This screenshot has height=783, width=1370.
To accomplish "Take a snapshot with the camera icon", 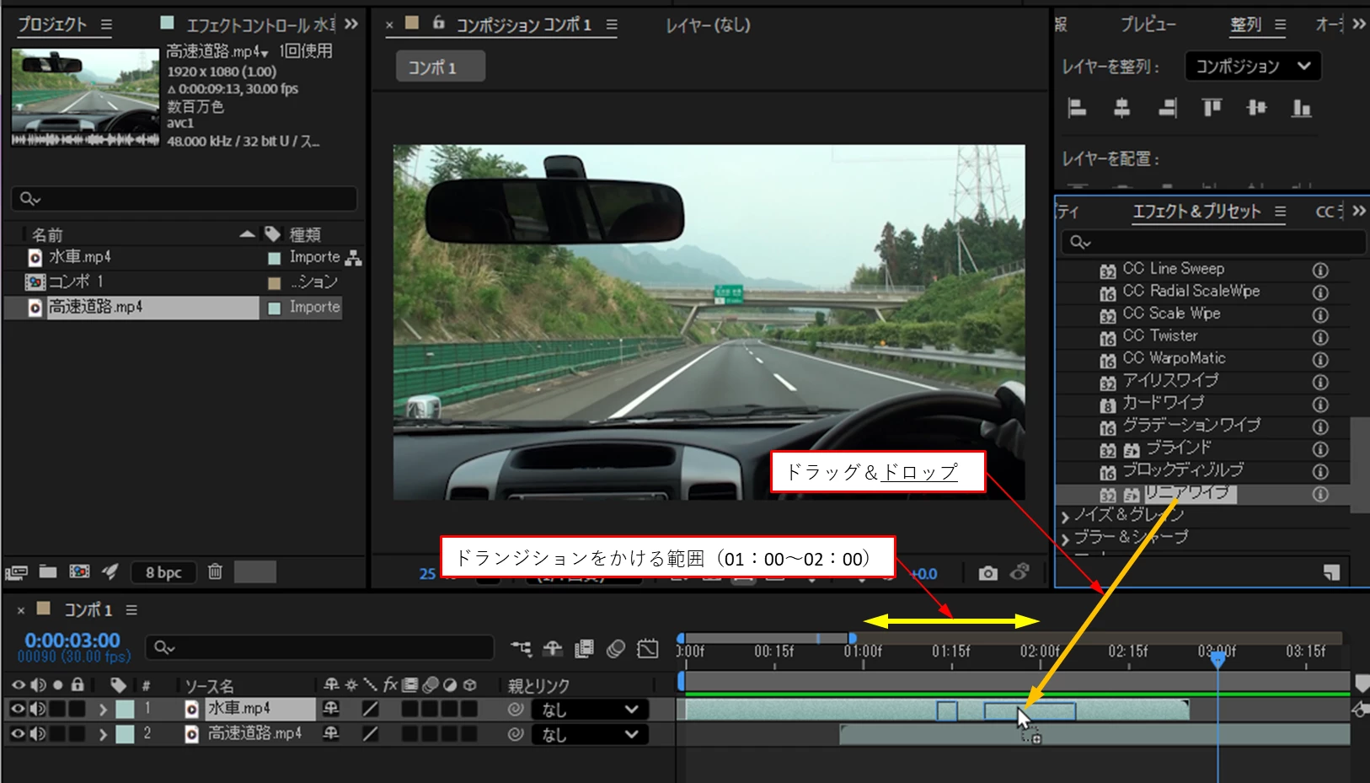I will (988, 573).
